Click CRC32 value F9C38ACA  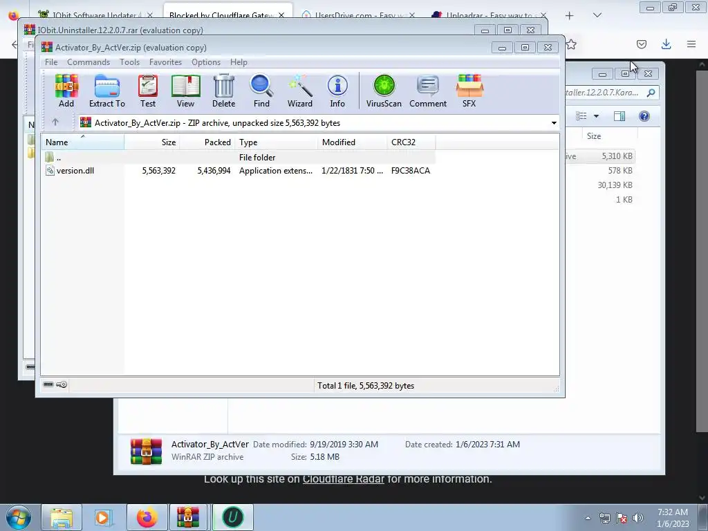click(411, 171)
